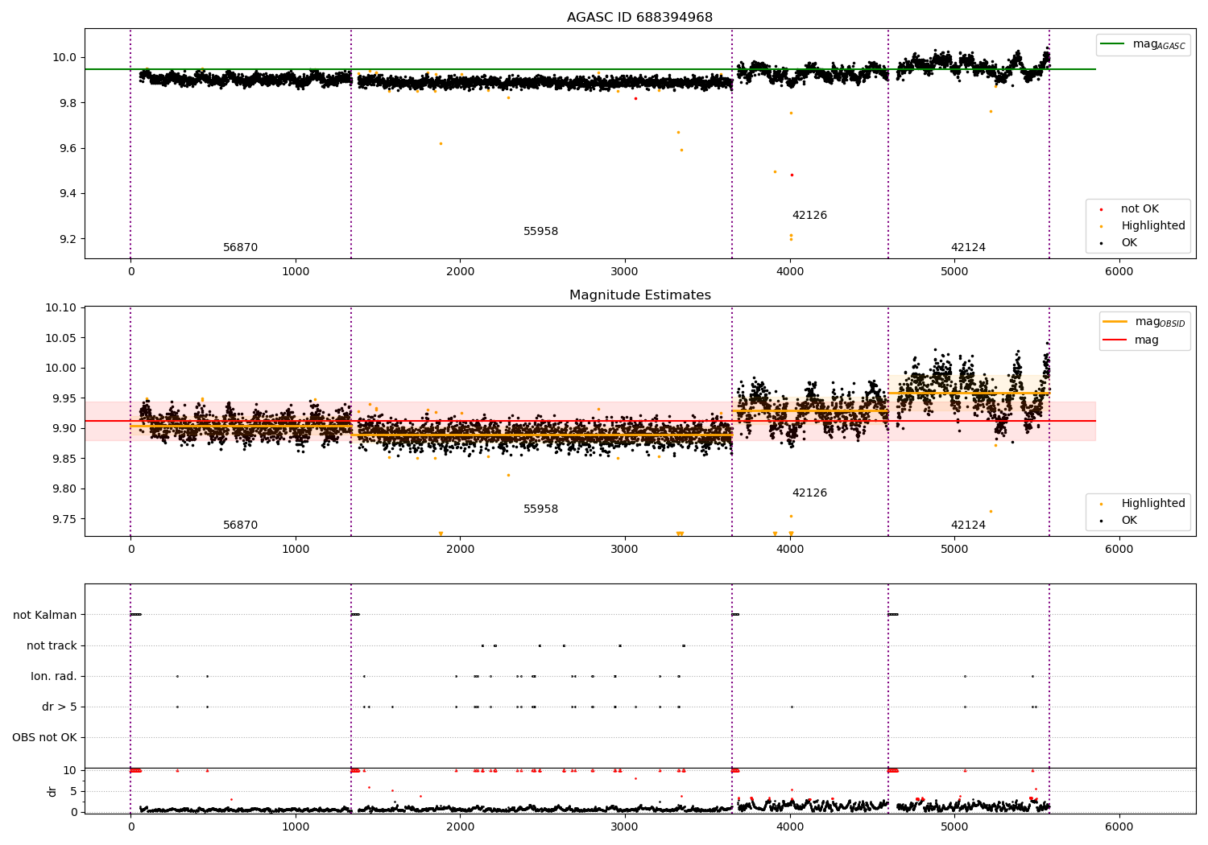Click the 'Magnitude Estimates' plot title
1208x845 pixels.
639,295
